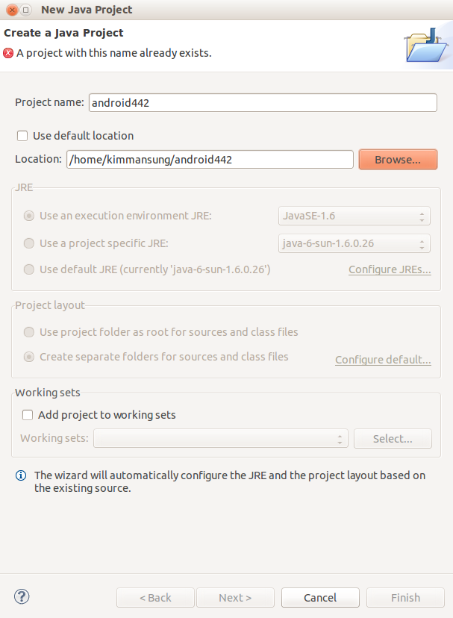This screenshot has width=453, height=618.
Task: Open the JavaSE-1.6 execution environment dropdown
Action: [354, 216]
